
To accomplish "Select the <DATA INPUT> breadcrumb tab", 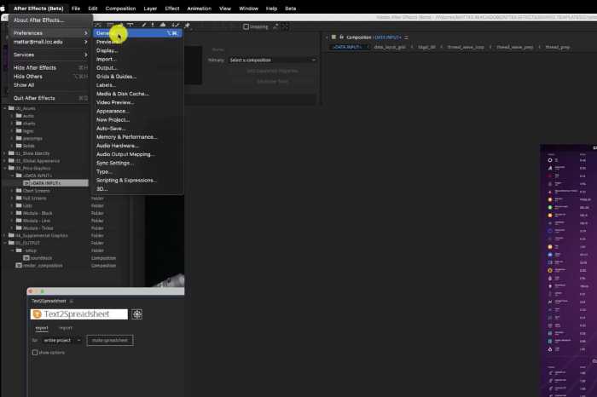I will [347, 47].
